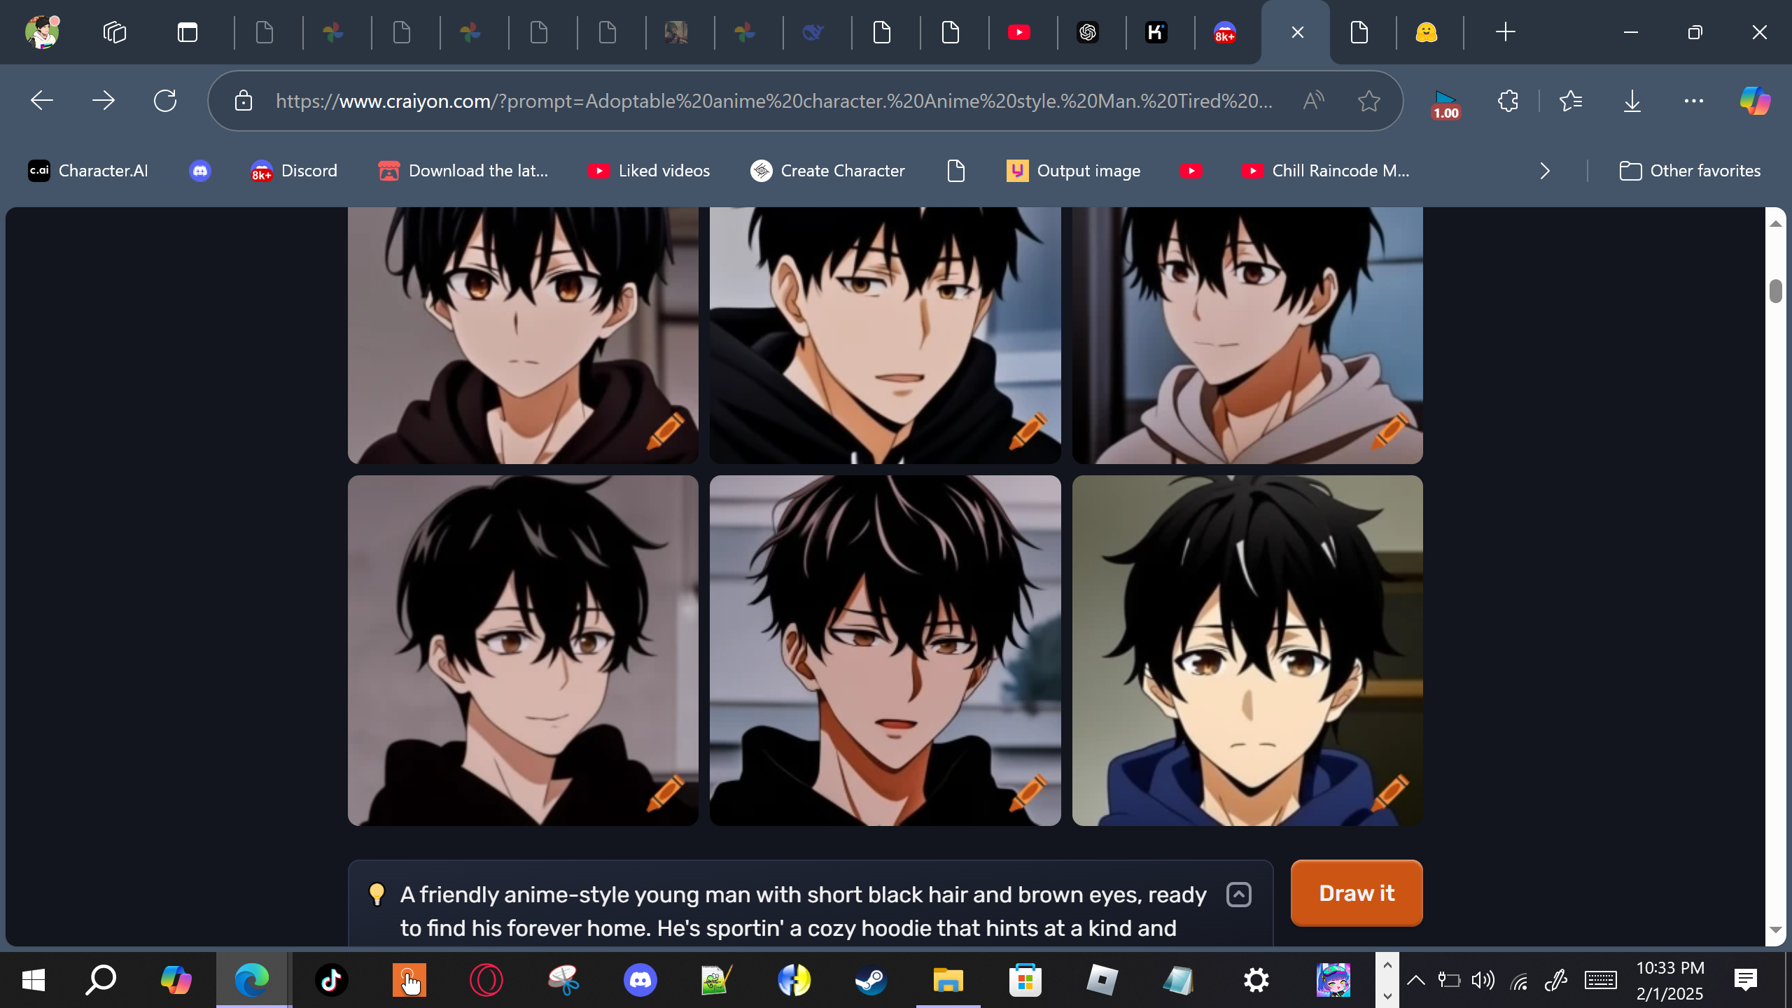Click the pencil edit icon on blue hoodie image
Screen dimensions: 1792x1008
[1389, 792]
